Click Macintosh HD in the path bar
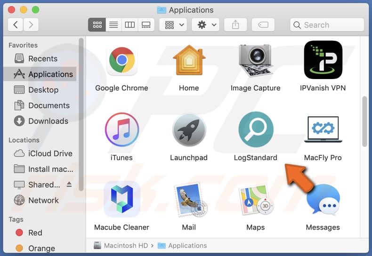 121,246
